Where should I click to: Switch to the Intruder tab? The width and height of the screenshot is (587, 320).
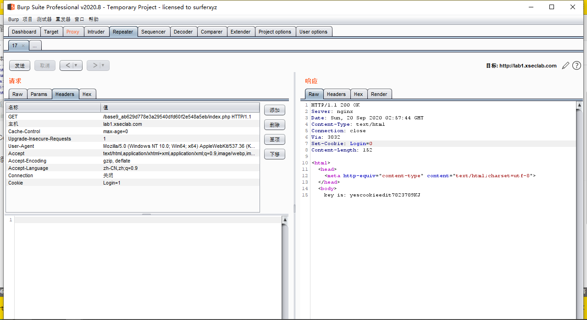tap(96, 32)
